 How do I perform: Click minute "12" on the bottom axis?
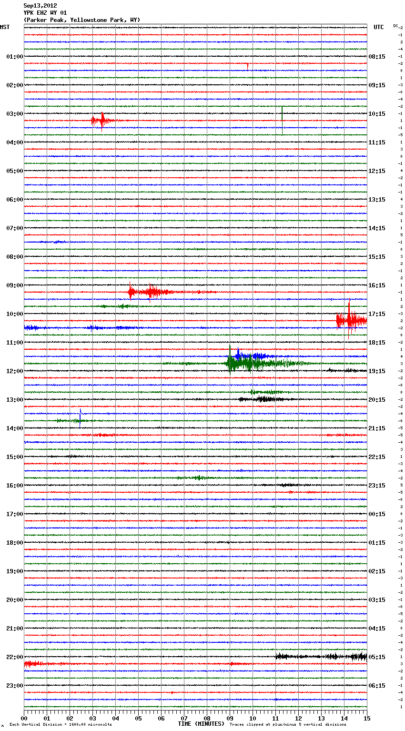[x=298, y=718]
